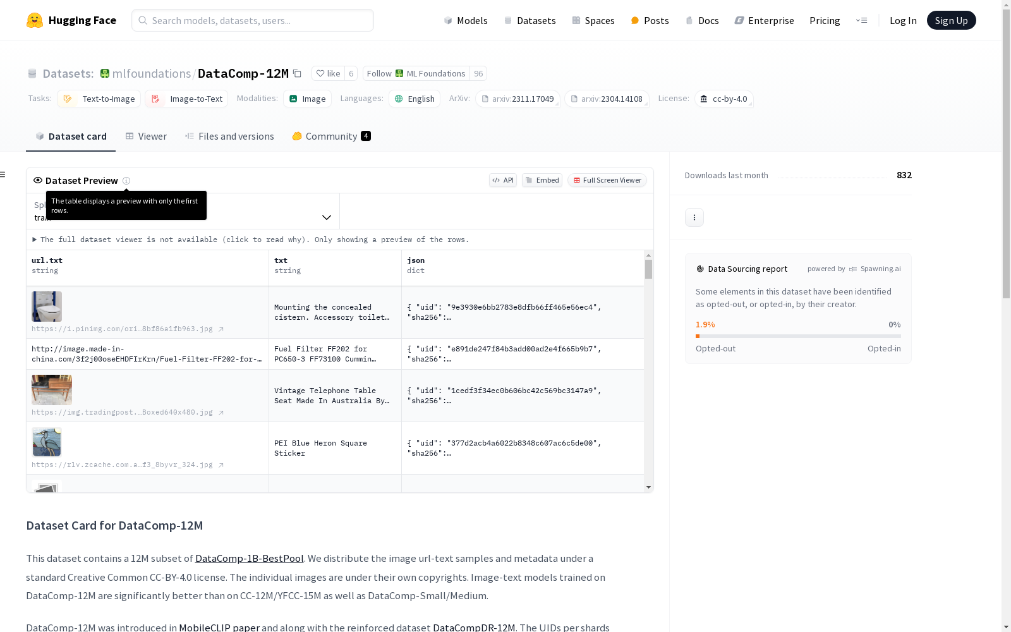Click the Sign Up button
Viewport: 1011px width, 632px height.
point(950,20)
